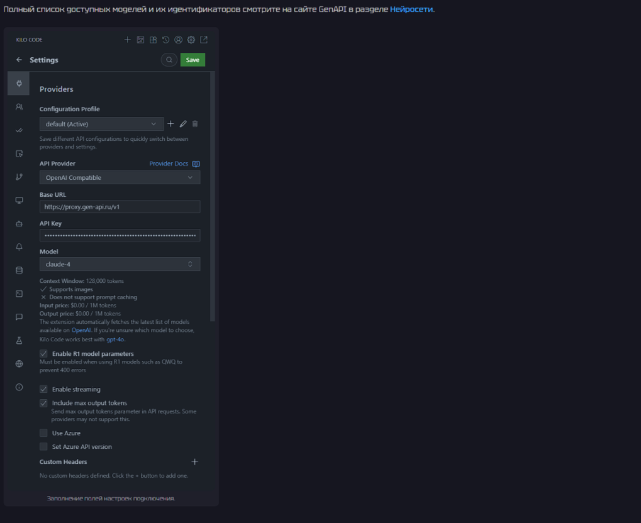Uncheck the Enable streaming checkbox

pyautogui.click(x=43, y=389)
